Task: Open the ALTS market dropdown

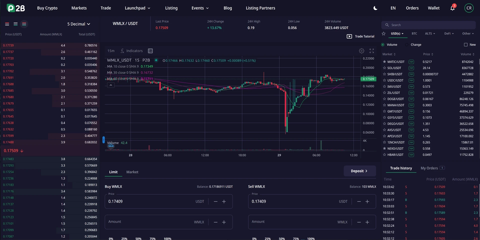Action: 430,33
